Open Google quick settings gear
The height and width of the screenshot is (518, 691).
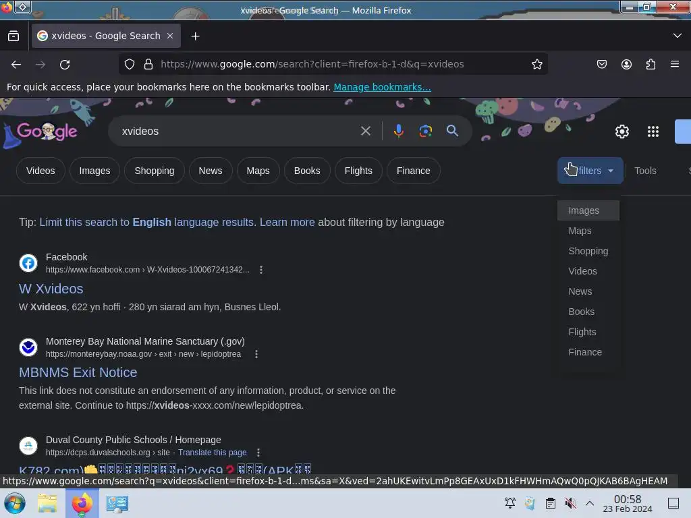(x=621, y=132)
